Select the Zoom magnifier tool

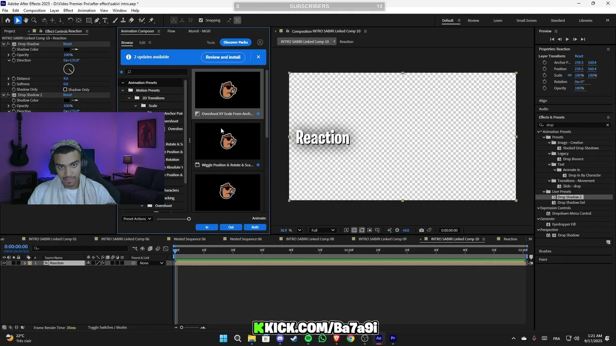[34, 20]
